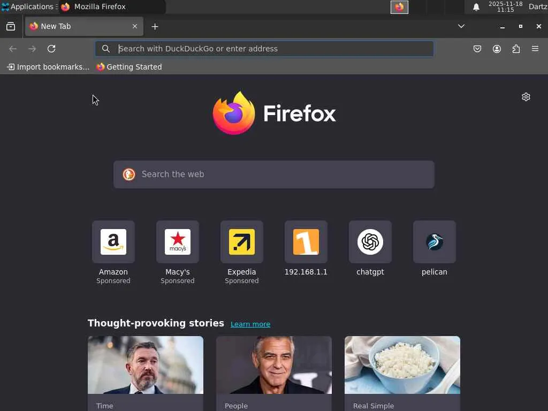Image resolution: width=548 pixels, height=411 pixels.
Task: Click the Firefox logo on new tab page
Action: 275,113
